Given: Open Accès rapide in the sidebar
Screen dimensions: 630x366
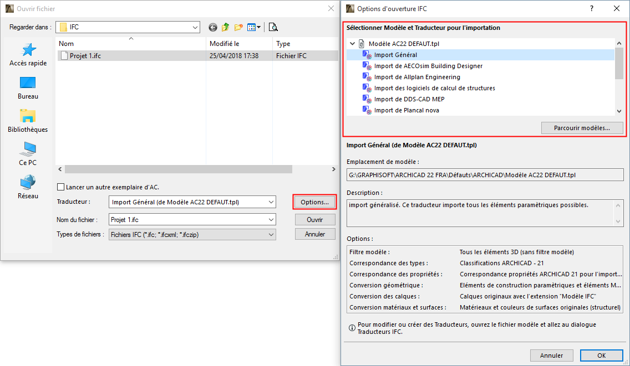Looking at the screenshot, I should [28, 55].
